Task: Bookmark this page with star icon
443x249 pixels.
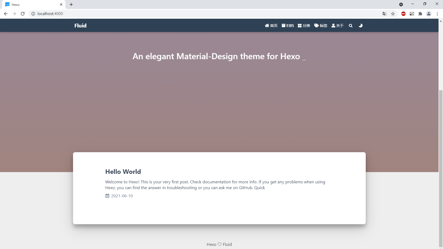Action: tap(393, 14)
